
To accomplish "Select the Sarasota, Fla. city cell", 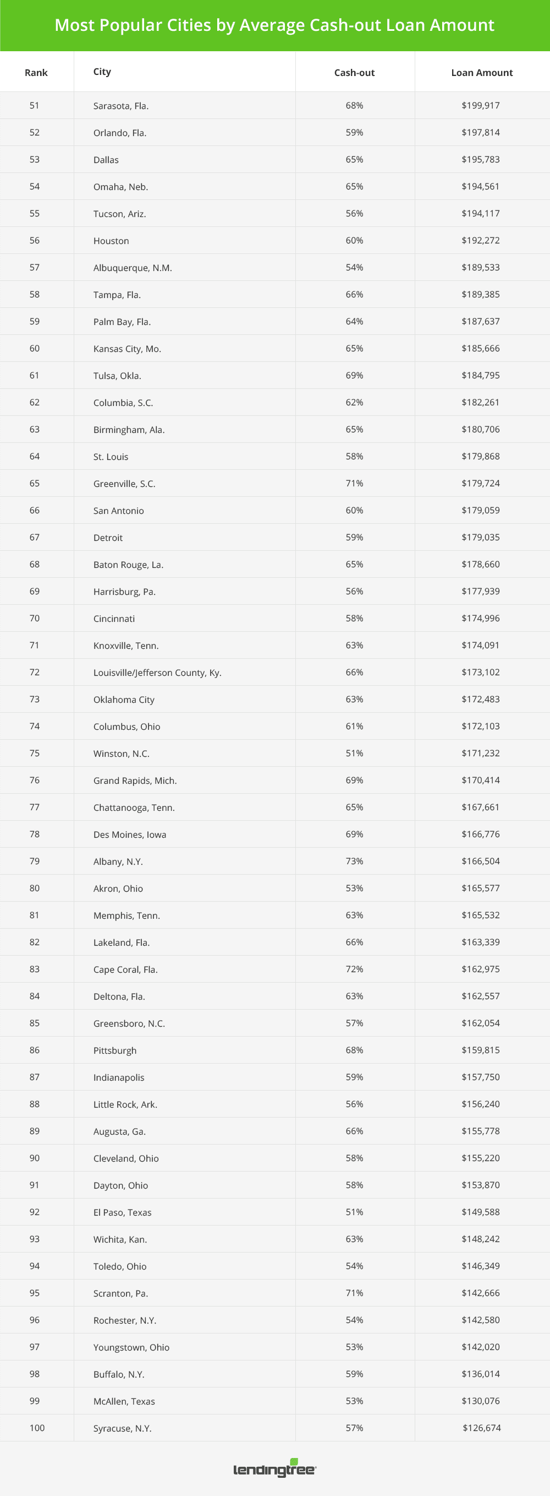I will 120,106.
